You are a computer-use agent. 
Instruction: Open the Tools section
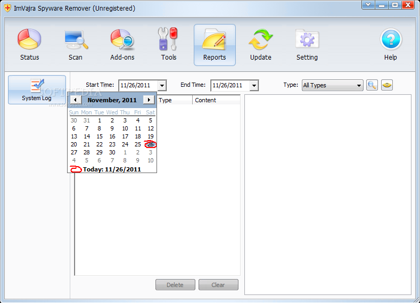(x=169, y=45)
